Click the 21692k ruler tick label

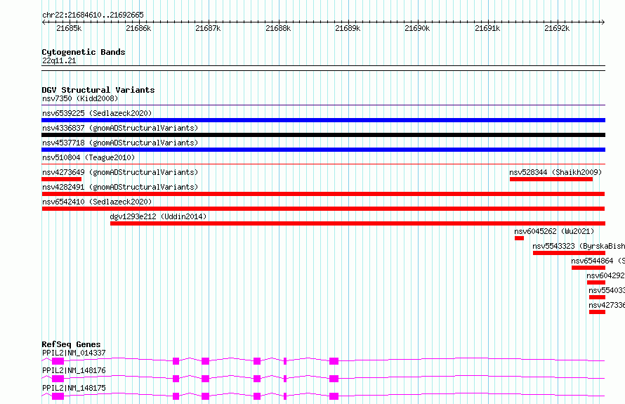click(557, 28)
